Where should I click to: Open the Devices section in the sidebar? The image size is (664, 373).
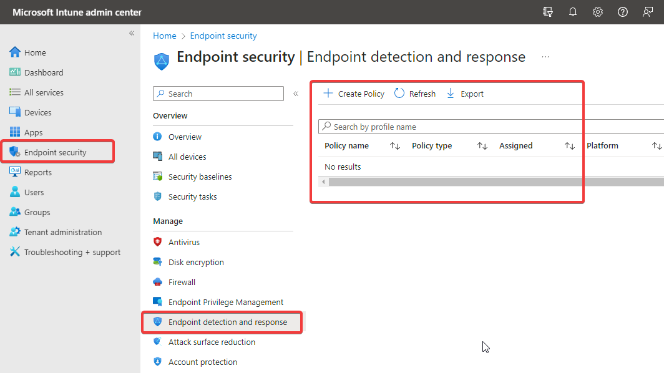pyautogui.click(x=39, y=112)
